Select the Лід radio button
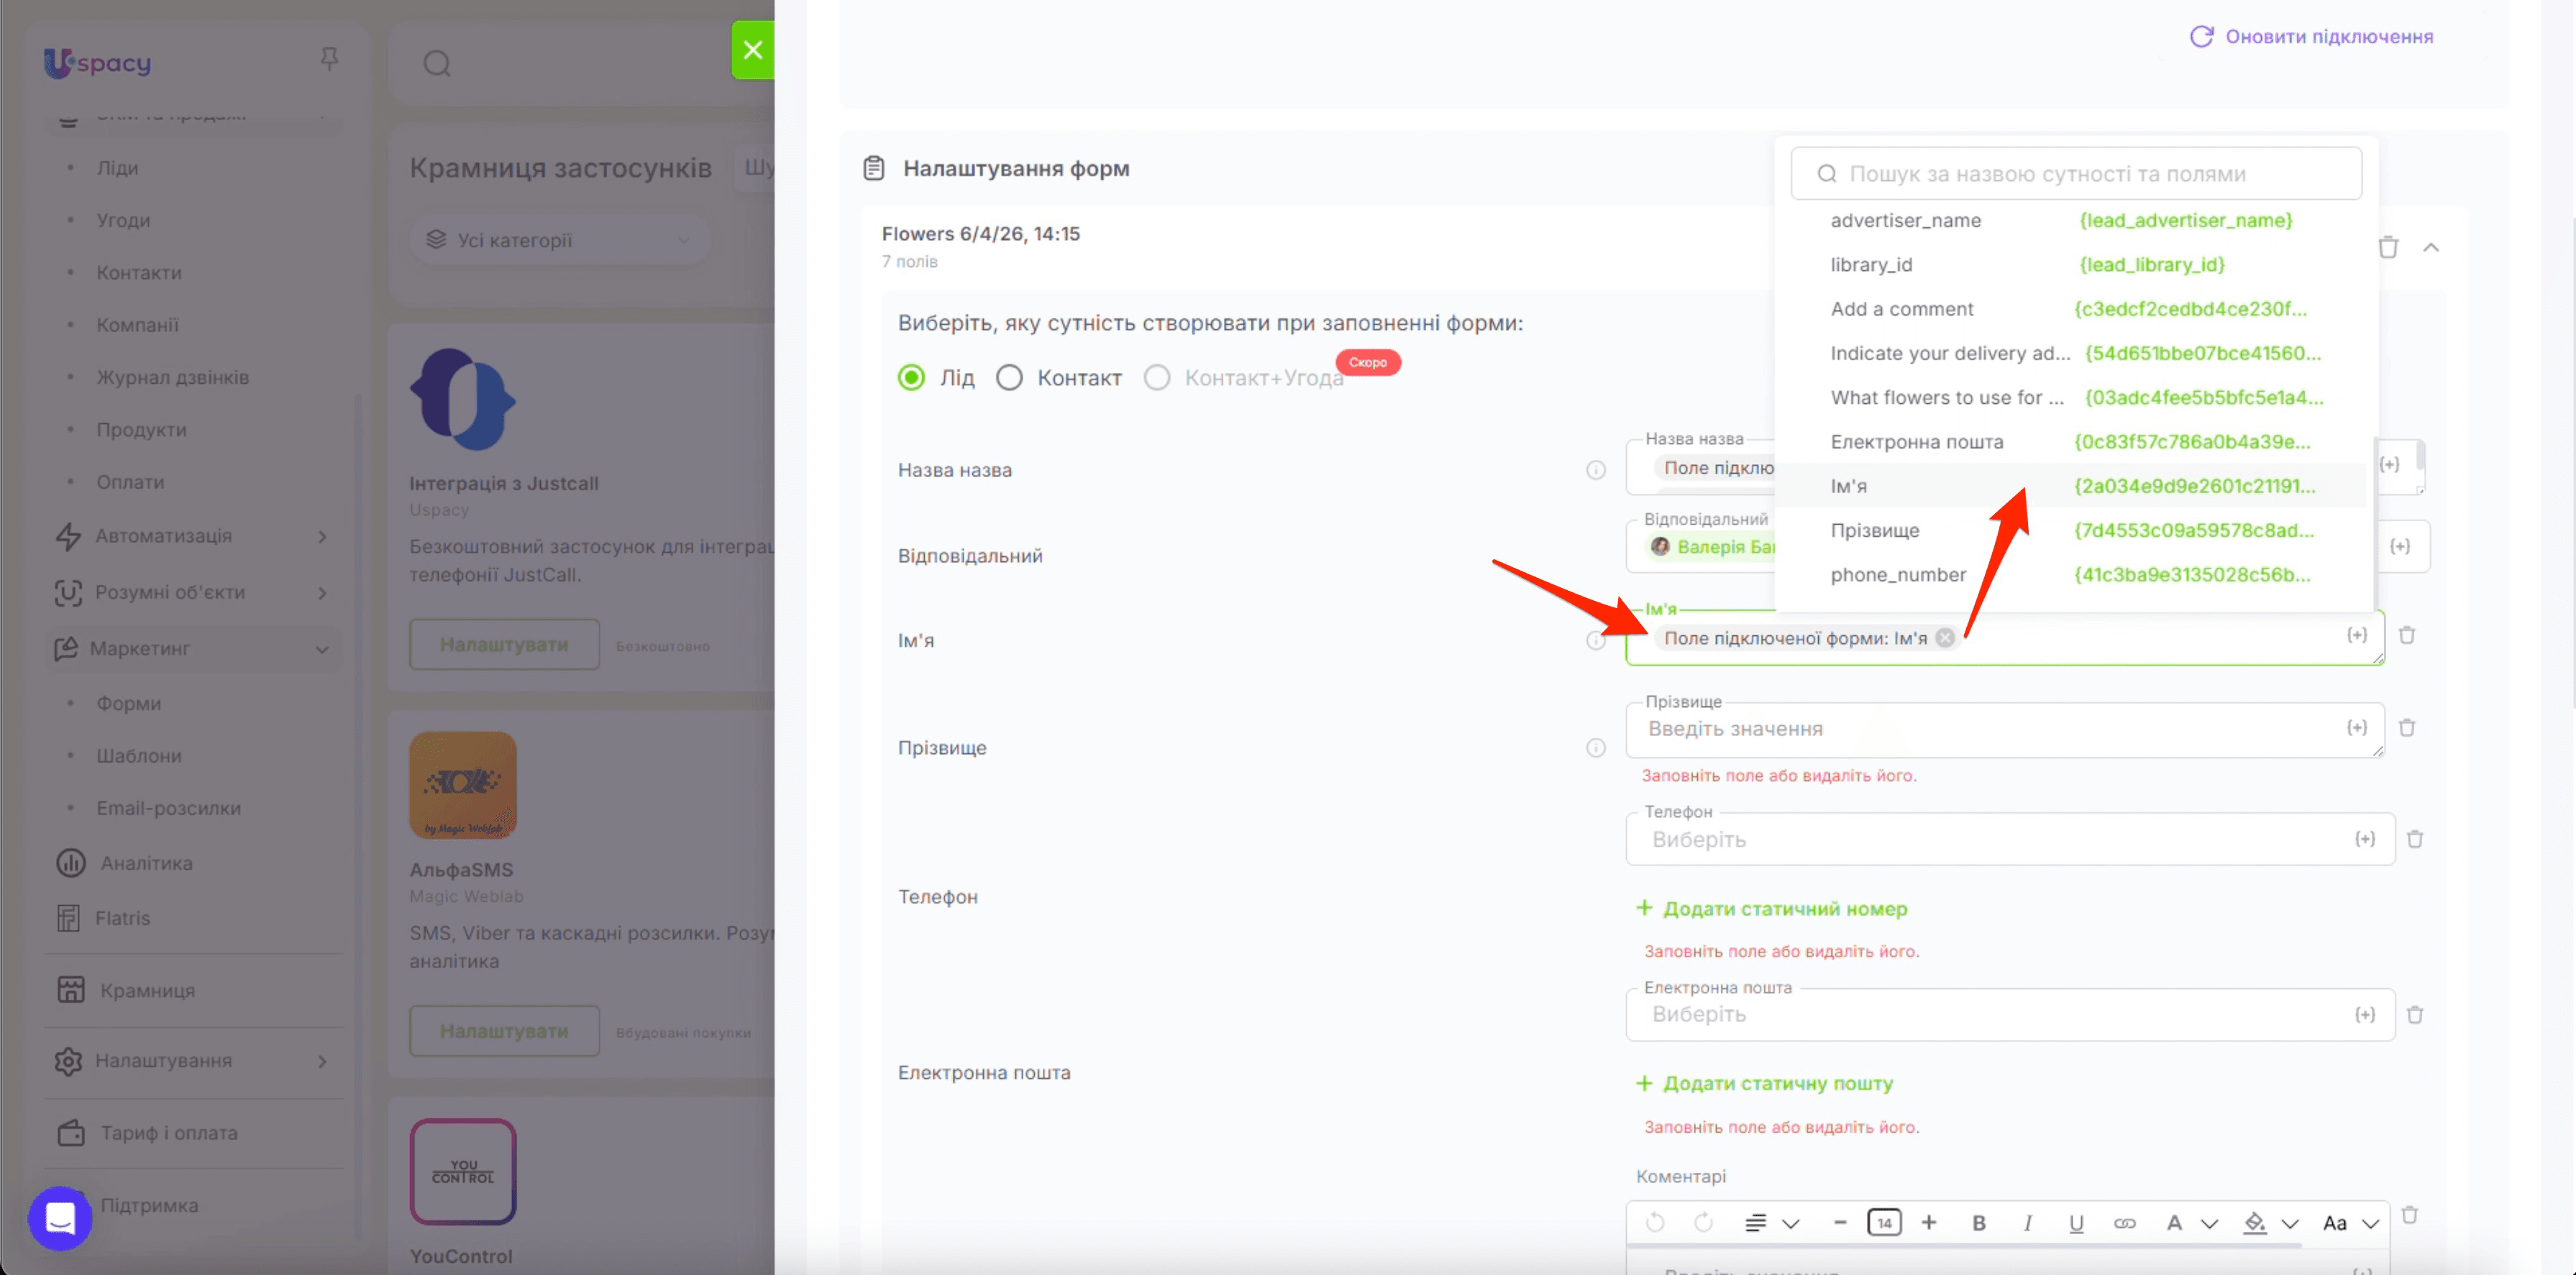Viewport: 2576px width, 1275px height. click(911, 378)
